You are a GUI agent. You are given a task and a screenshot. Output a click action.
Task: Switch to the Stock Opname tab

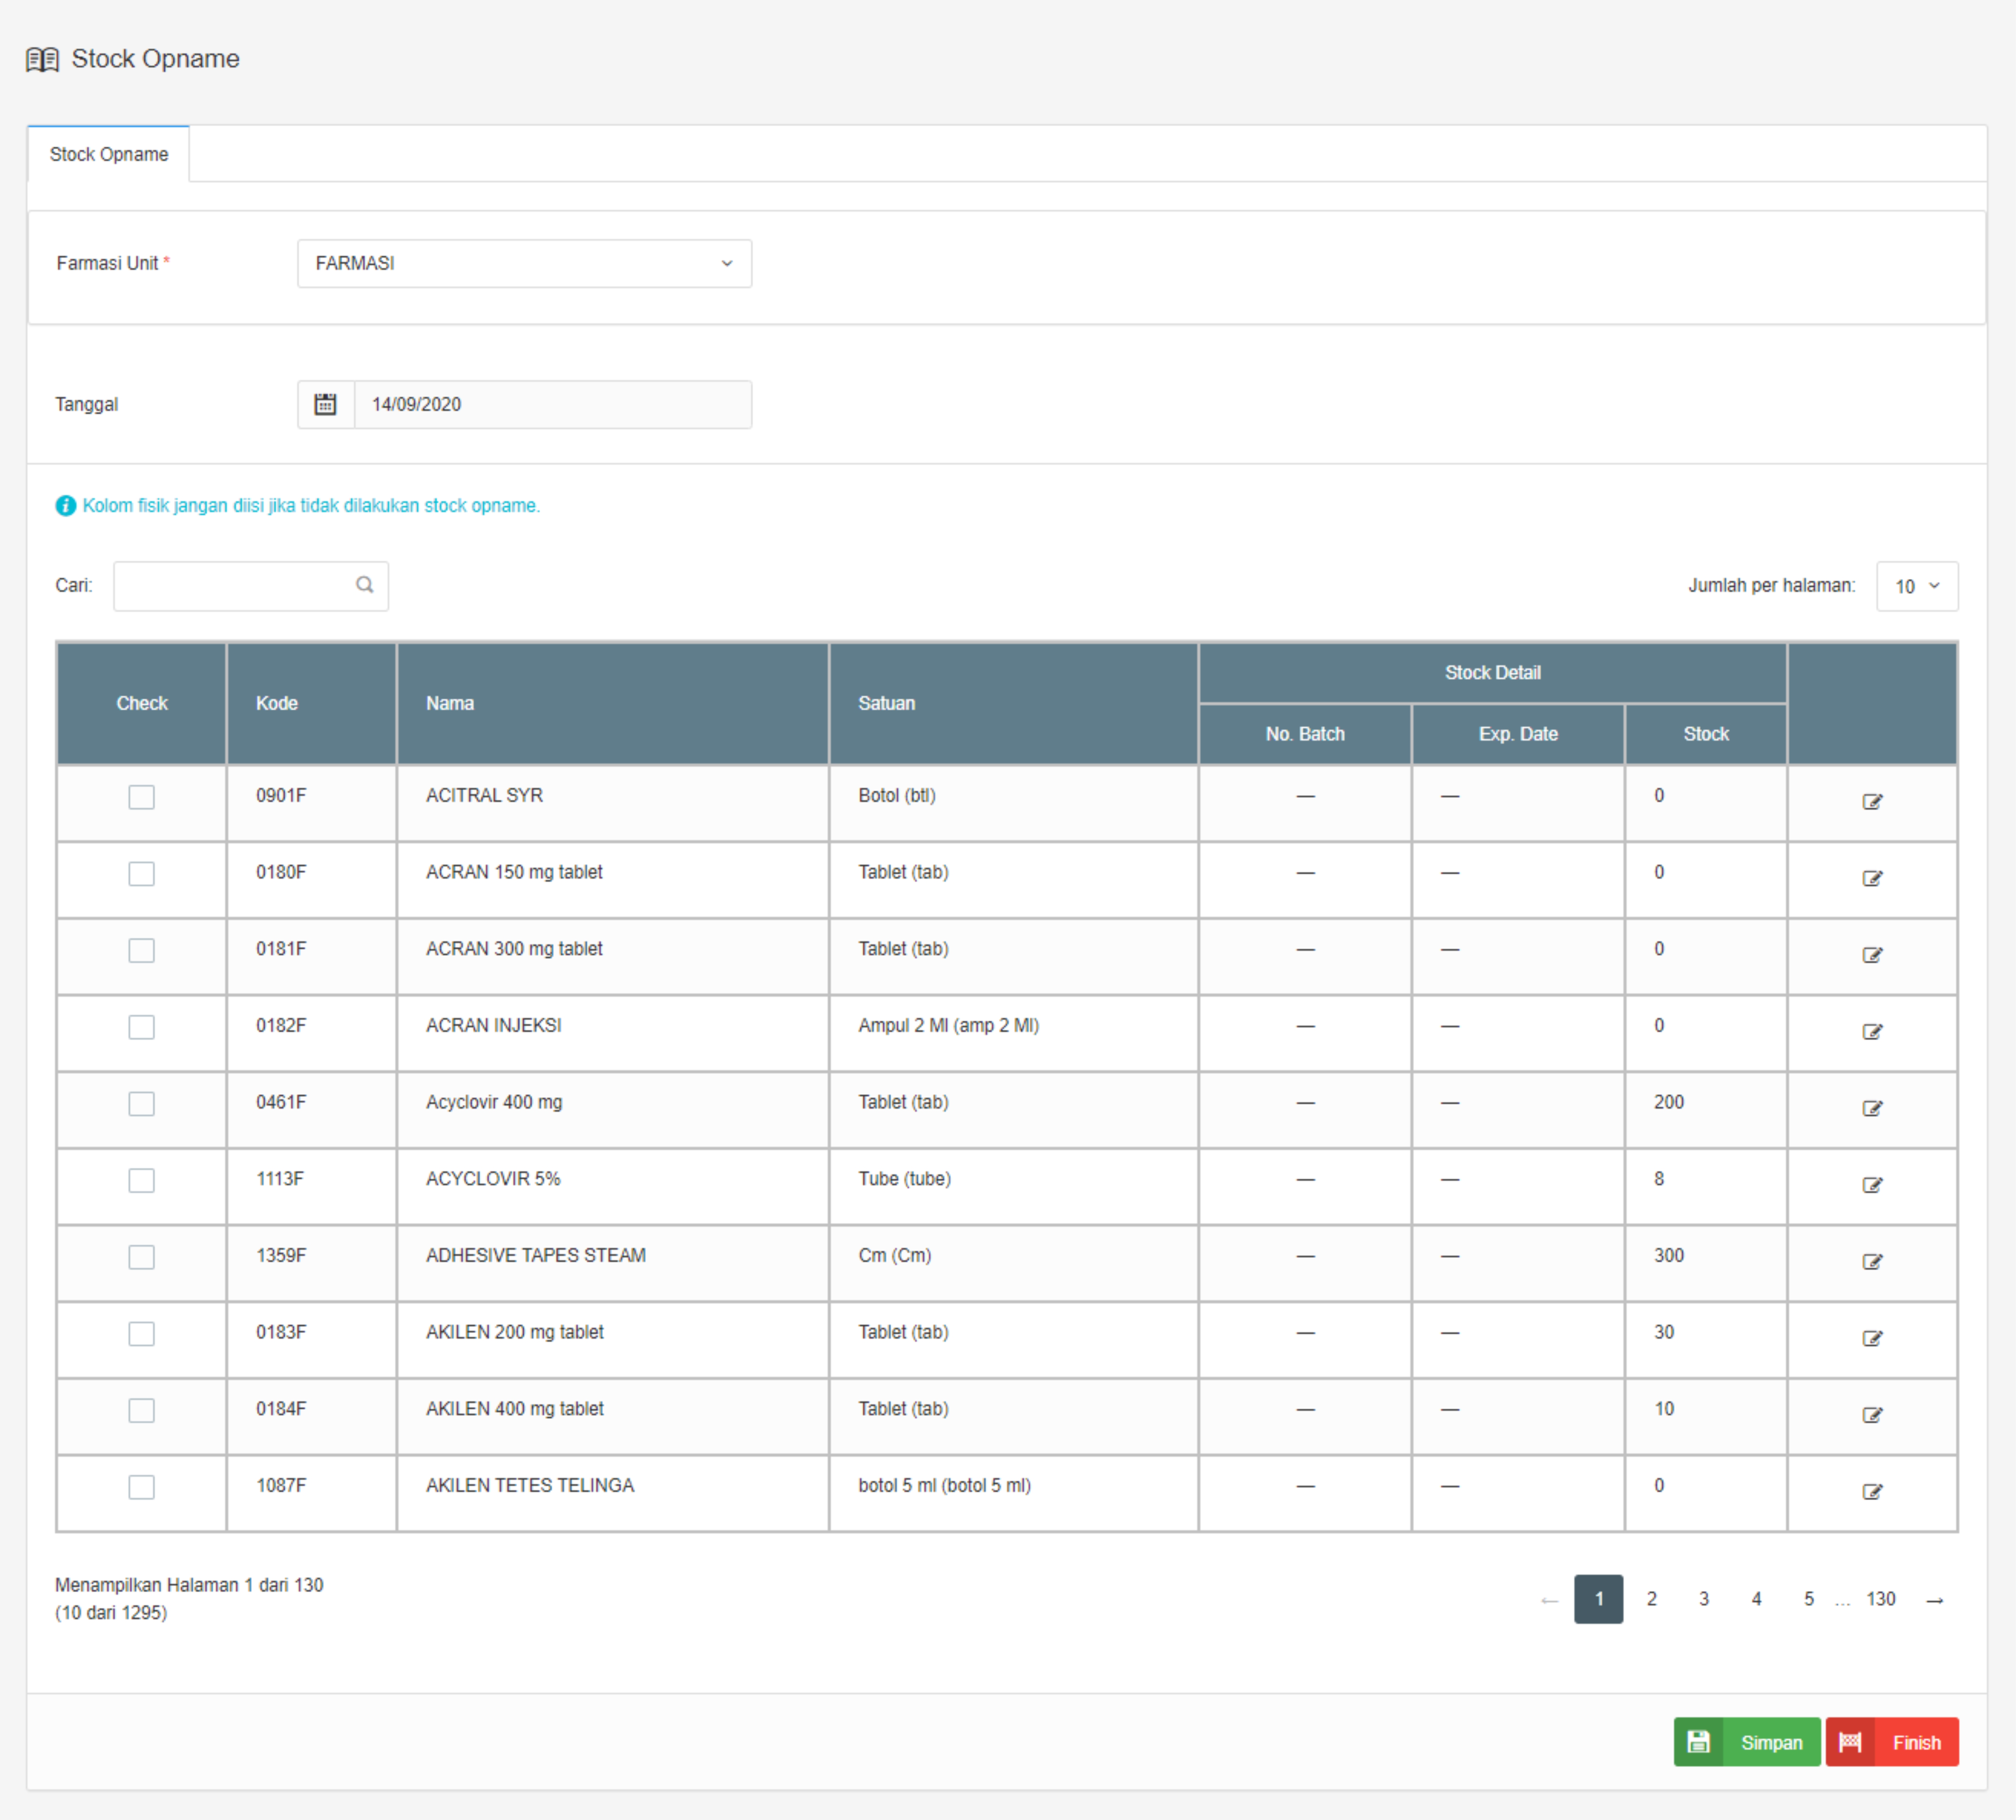[x=109, y=154]
